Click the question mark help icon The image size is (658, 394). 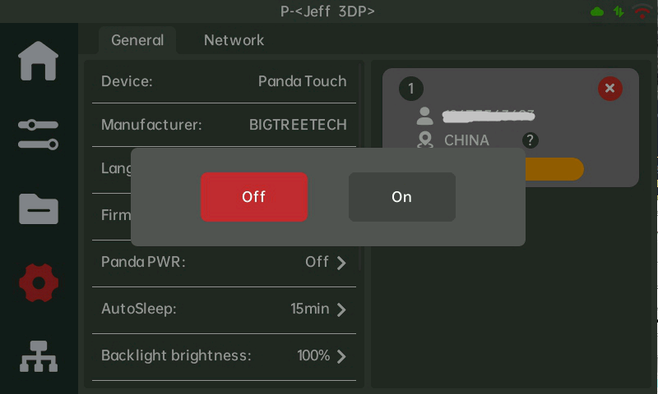click(x=531, y=140)
